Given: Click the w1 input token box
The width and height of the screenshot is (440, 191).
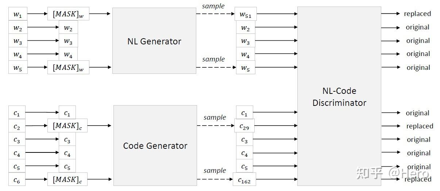Looking at the screenshot, I should (x=18, y=14).
